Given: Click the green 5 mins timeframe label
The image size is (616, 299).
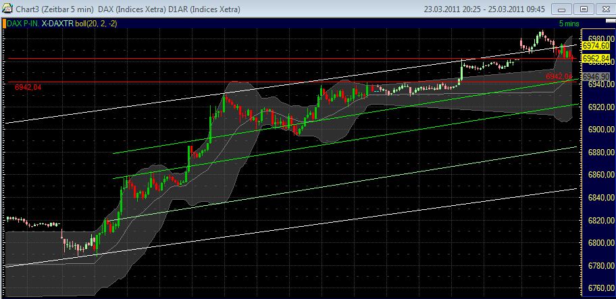Looking at the screenshot, I should tap(569, 24).
